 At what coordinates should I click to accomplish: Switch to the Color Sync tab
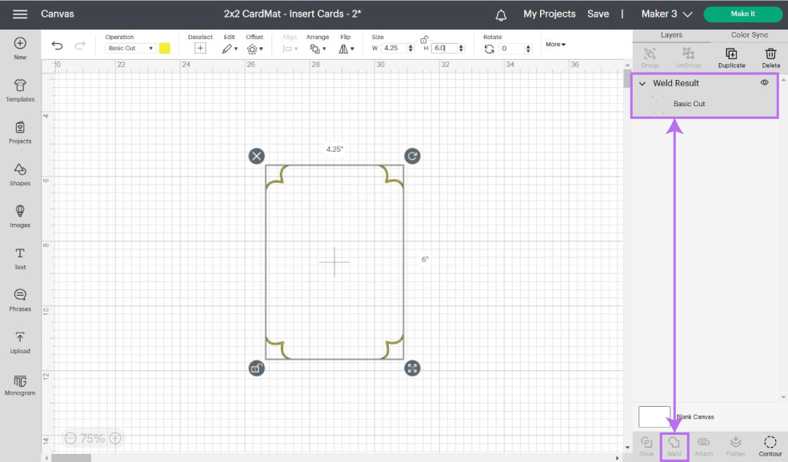click(x=749, y=35)
